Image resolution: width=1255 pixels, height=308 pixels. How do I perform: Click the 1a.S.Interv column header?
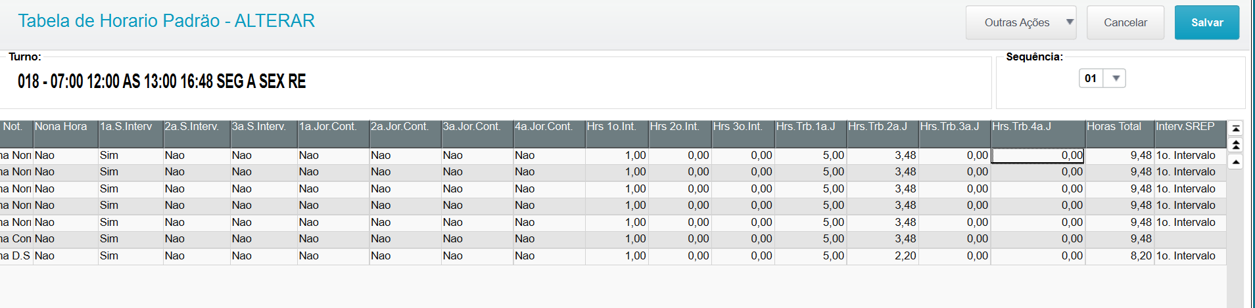130,127
